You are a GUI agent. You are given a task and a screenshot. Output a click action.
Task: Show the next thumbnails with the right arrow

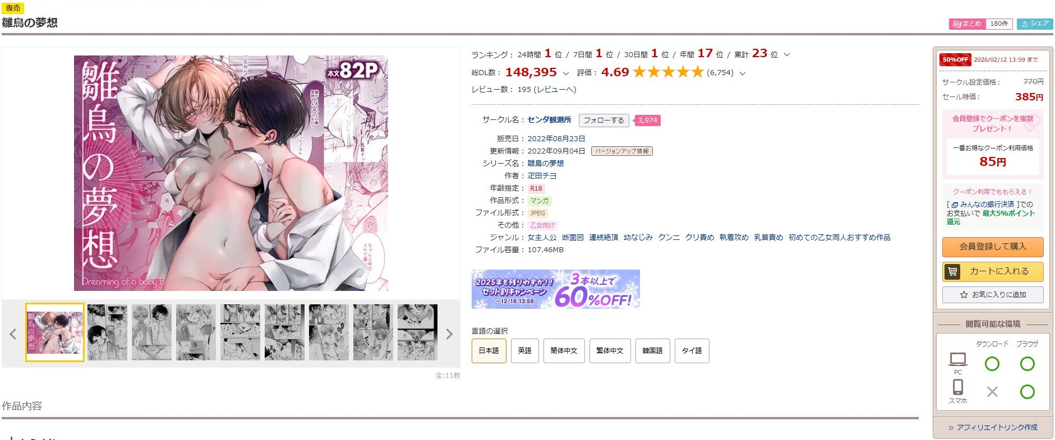(x=449, y=334)
